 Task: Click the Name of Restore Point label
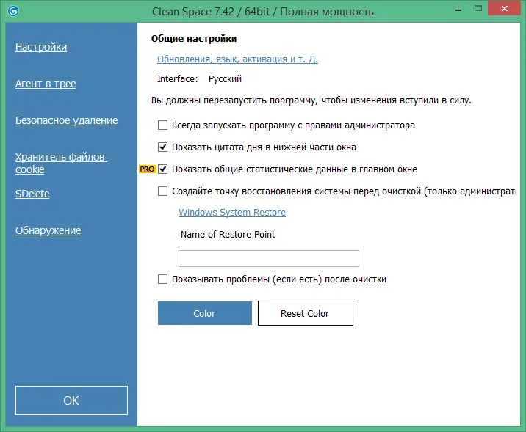tap(228, 235)
